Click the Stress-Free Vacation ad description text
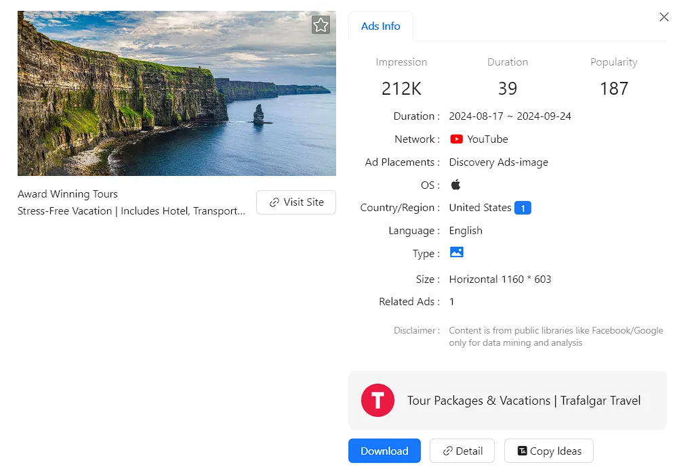675x471 pixels. pos(131,211)
